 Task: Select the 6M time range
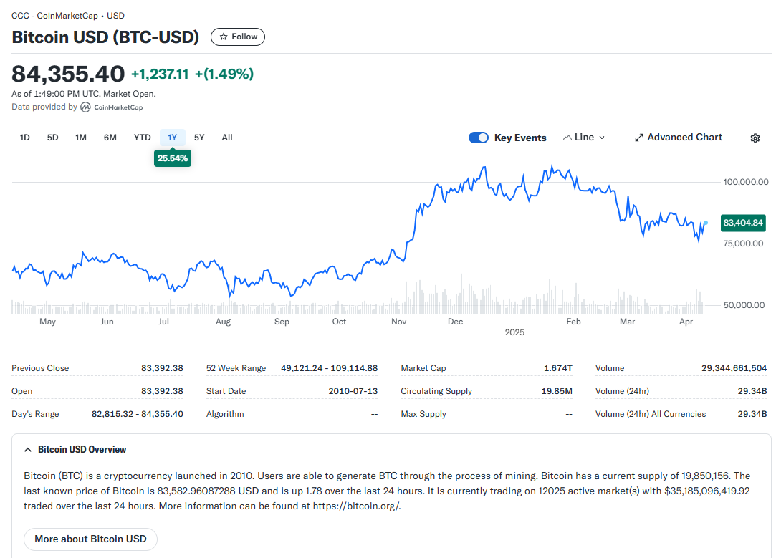110,138
